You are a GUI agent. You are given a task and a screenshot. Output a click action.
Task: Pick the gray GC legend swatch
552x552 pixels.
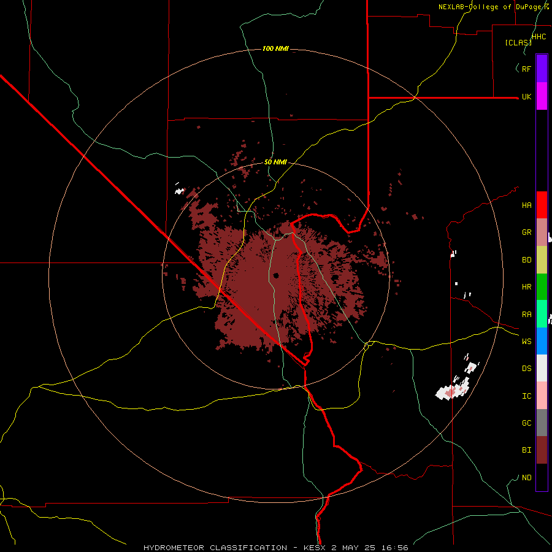[542, 423]
